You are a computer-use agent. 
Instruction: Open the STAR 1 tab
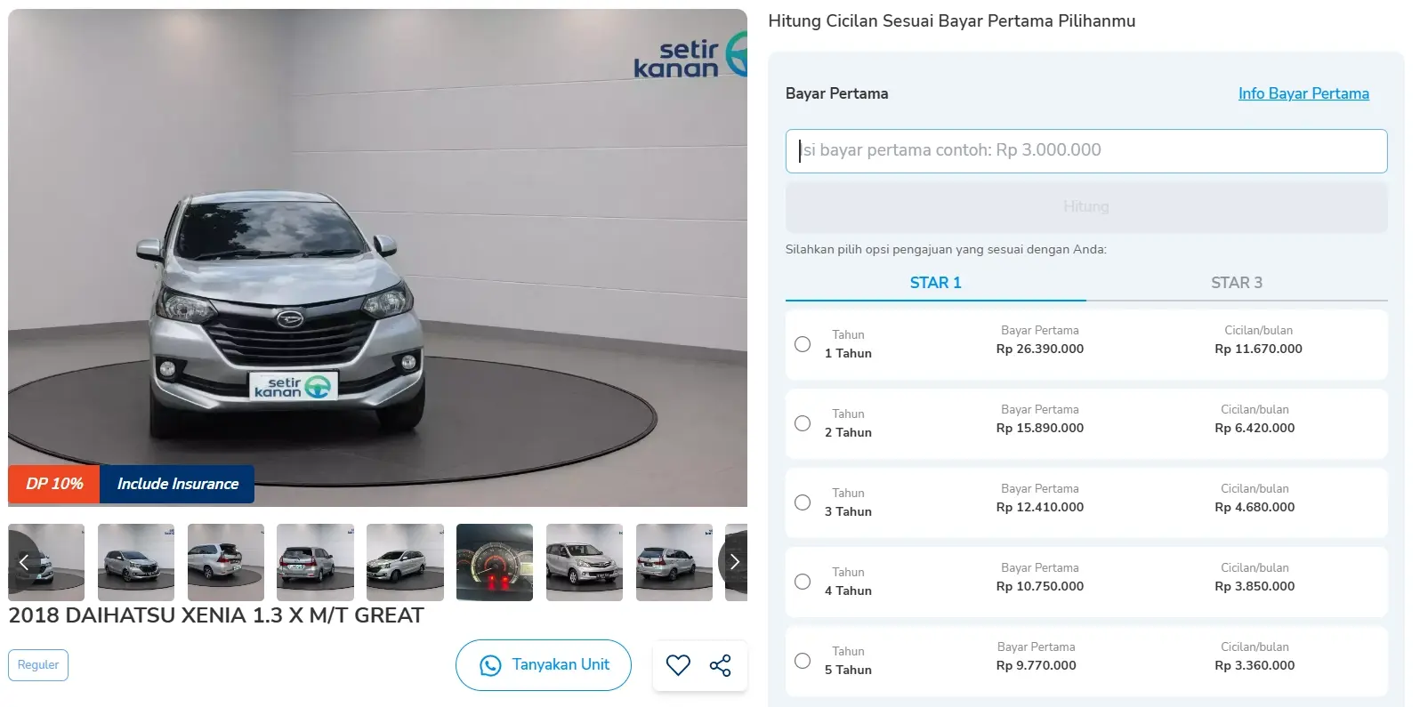click(x=935, y=283)
